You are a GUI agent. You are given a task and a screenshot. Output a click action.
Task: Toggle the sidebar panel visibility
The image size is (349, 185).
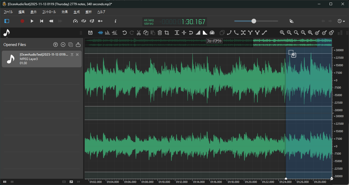click(7, 21)
